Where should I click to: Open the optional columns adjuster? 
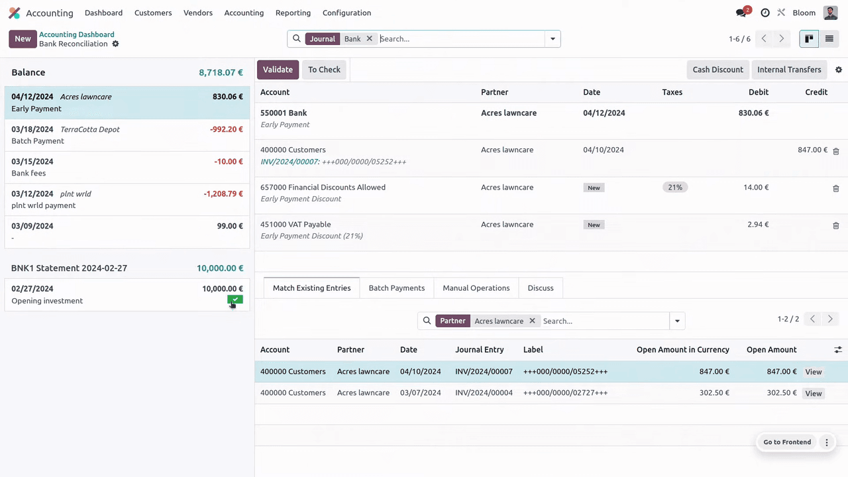[x=838, y=350]
